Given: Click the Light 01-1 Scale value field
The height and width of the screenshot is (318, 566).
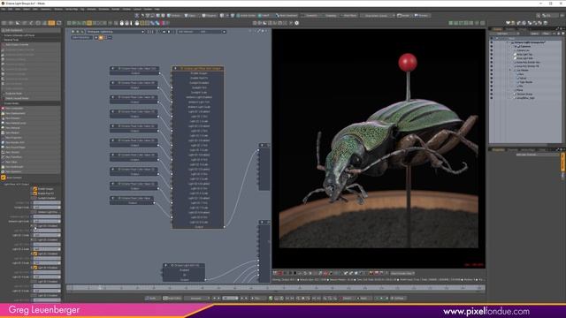Looking at the screenshot, I should [47, 235].
